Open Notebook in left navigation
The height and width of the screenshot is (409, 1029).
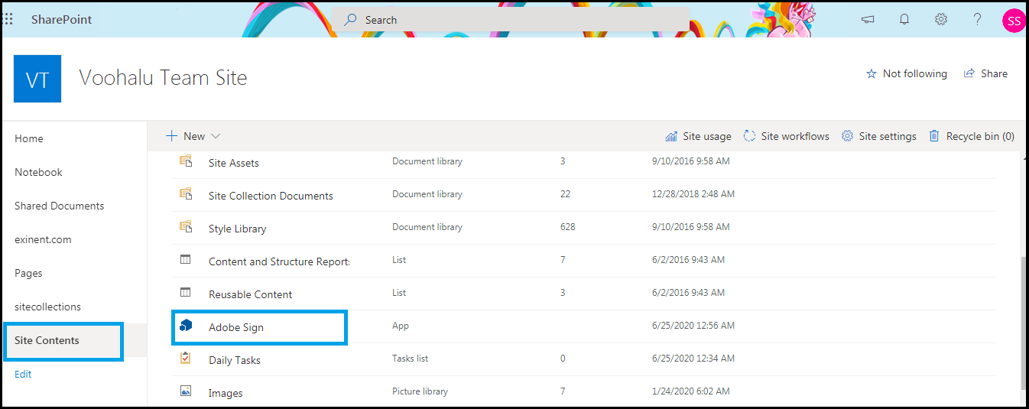(38, 172)
